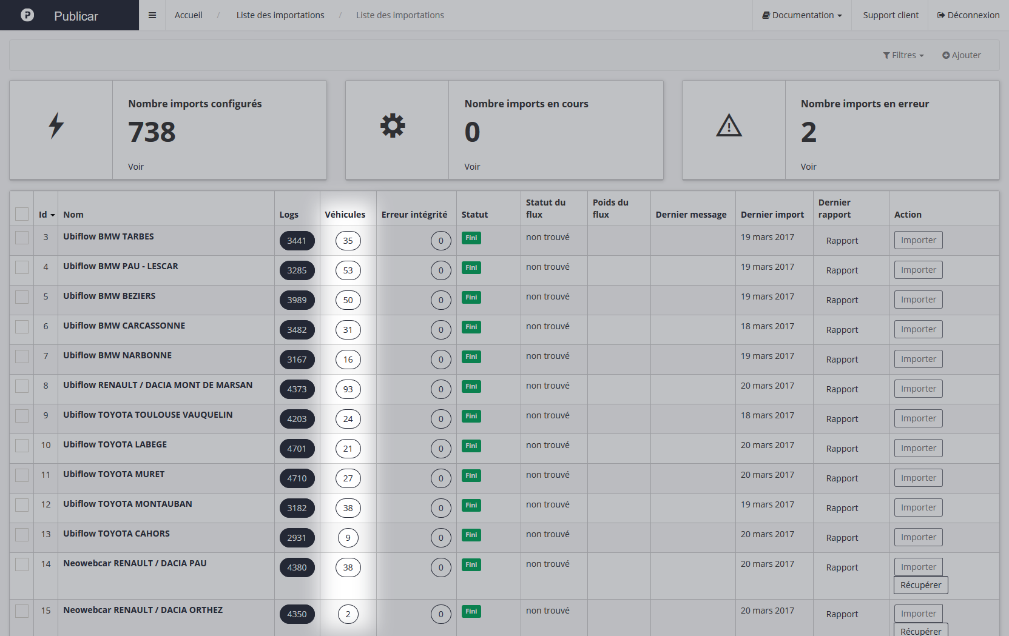Click the Logs column header
This screenshot has width=1009, height=636.
pos(289,215)
